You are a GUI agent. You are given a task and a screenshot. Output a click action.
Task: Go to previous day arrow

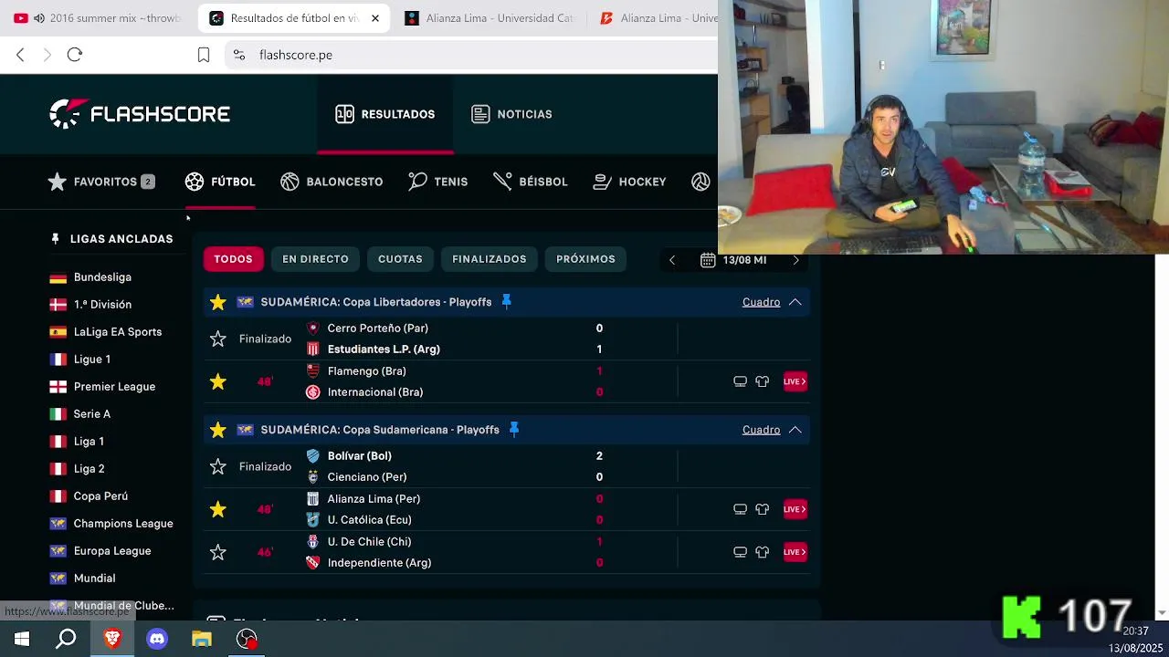672,260
